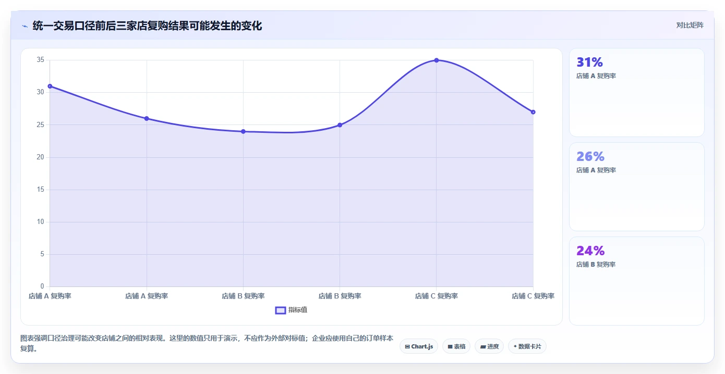Click the lightning icon beside the panel title
Viewport: 725px width, 374px height.
coord(25,26)
